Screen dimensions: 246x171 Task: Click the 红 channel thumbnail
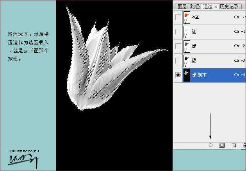(x=187, y=32)
